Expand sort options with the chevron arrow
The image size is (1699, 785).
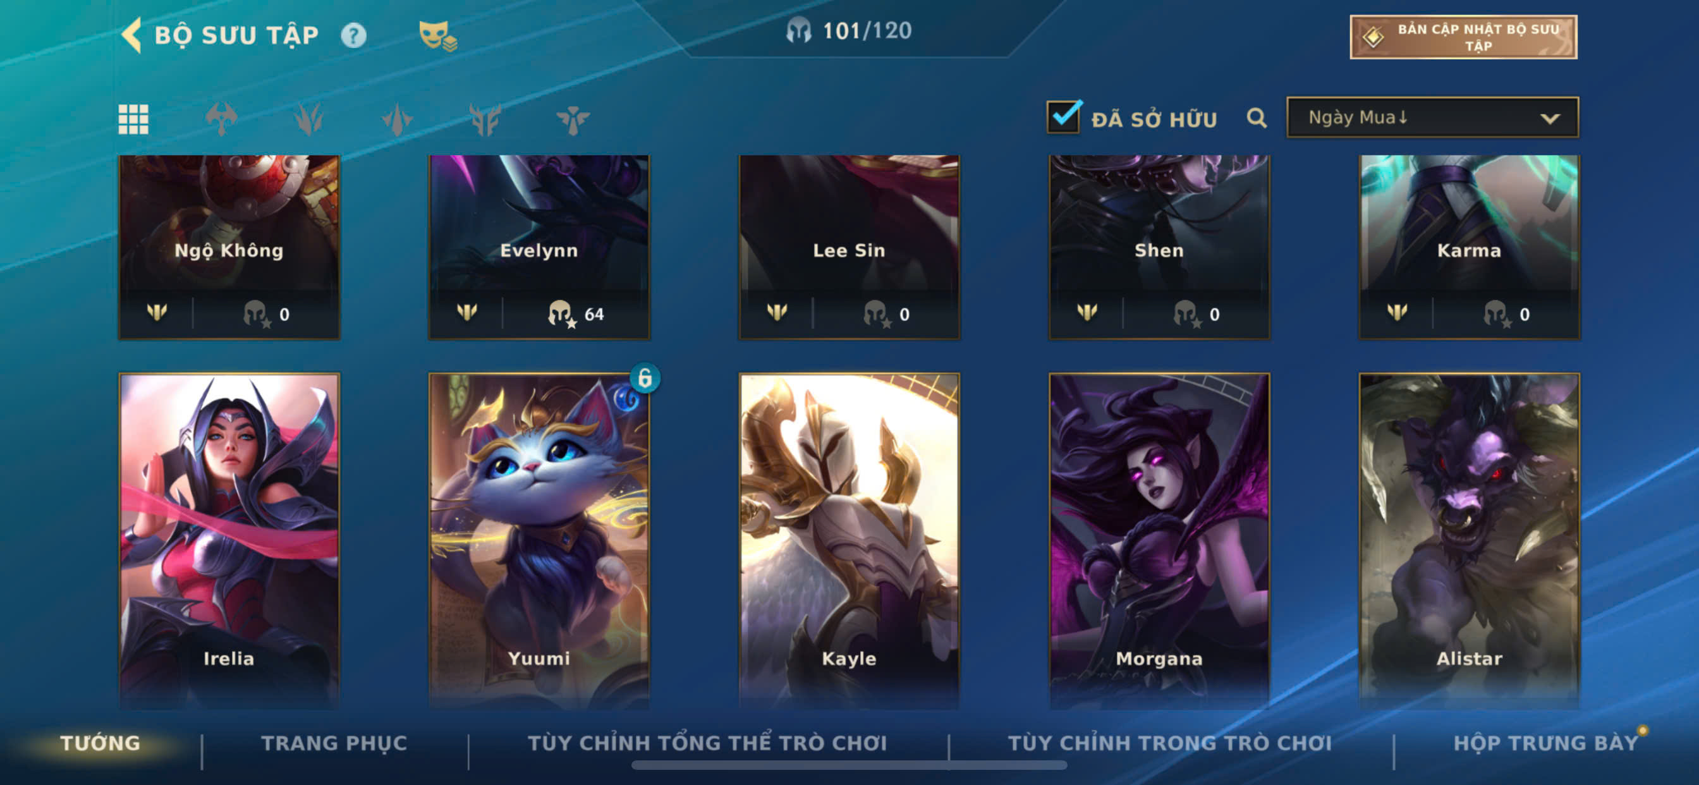(1549, 119)
